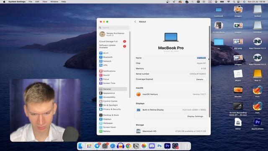Open Control Centre settings

[108, 101]
